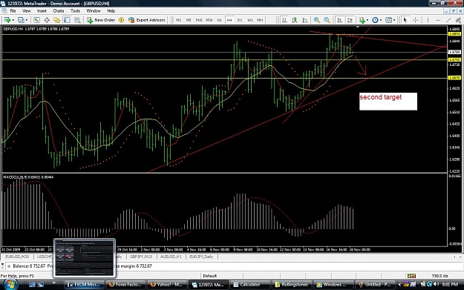Select the Equidistant Channel tool
Screen dimensions: 464x290
[458, 20]
